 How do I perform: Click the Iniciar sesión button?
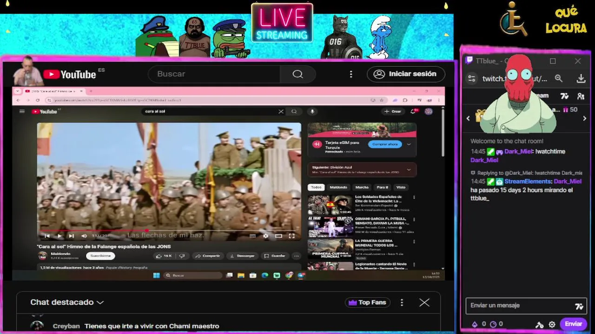coord(405,74)
